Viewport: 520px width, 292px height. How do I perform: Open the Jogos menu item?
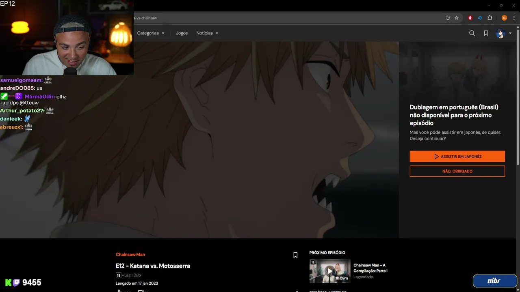182,33
